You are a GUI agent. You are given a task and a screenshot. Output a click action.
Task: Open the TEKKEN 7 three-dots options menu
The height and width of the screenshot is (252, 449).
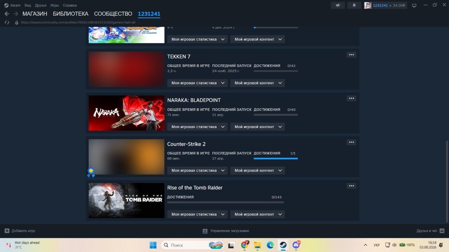pos(351,55)
